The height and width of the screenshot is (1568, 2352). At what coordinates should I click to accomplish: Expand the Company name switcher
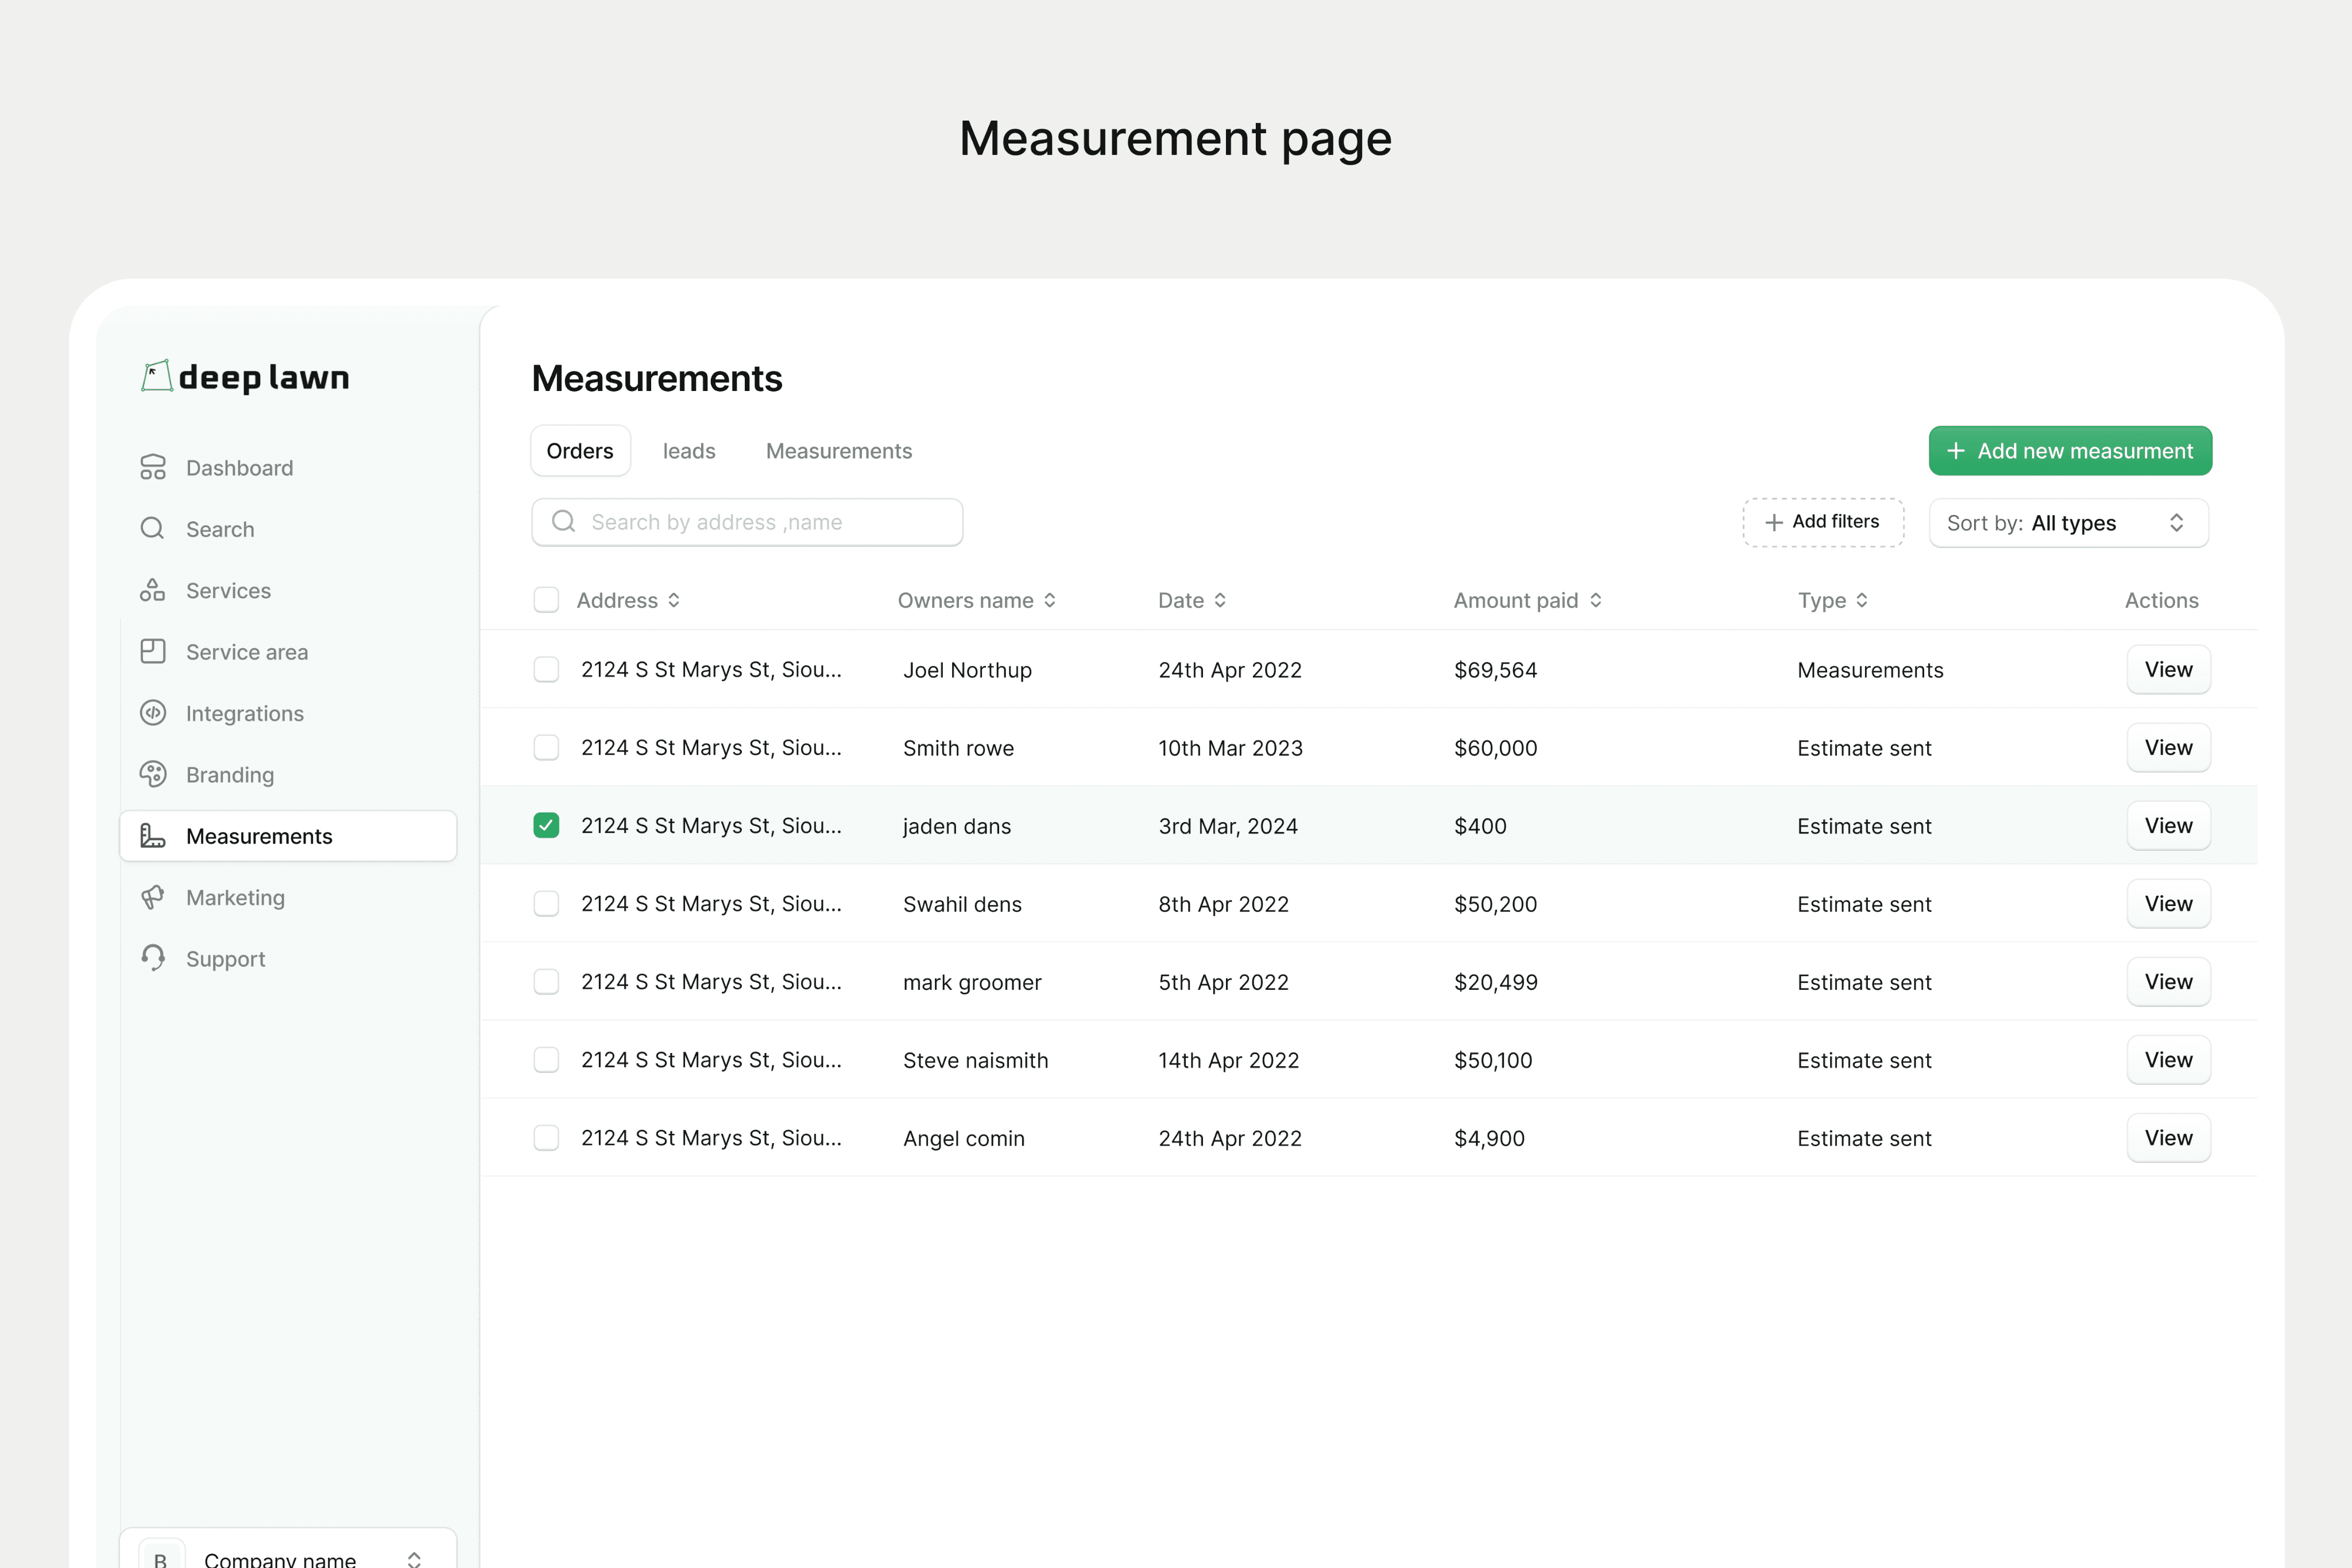tap(413, 1558)
